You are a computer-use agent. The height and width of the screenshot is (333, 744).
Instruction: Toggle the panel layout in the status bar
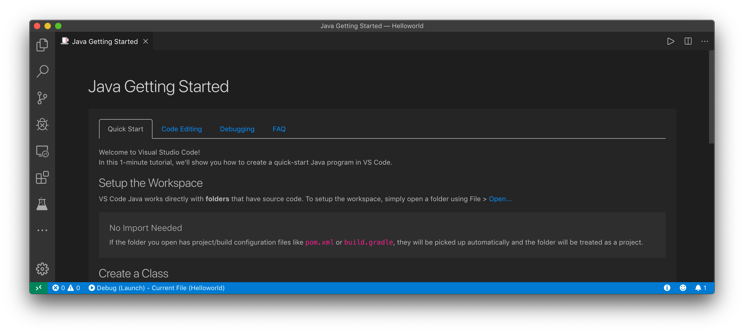click(39, 288)
